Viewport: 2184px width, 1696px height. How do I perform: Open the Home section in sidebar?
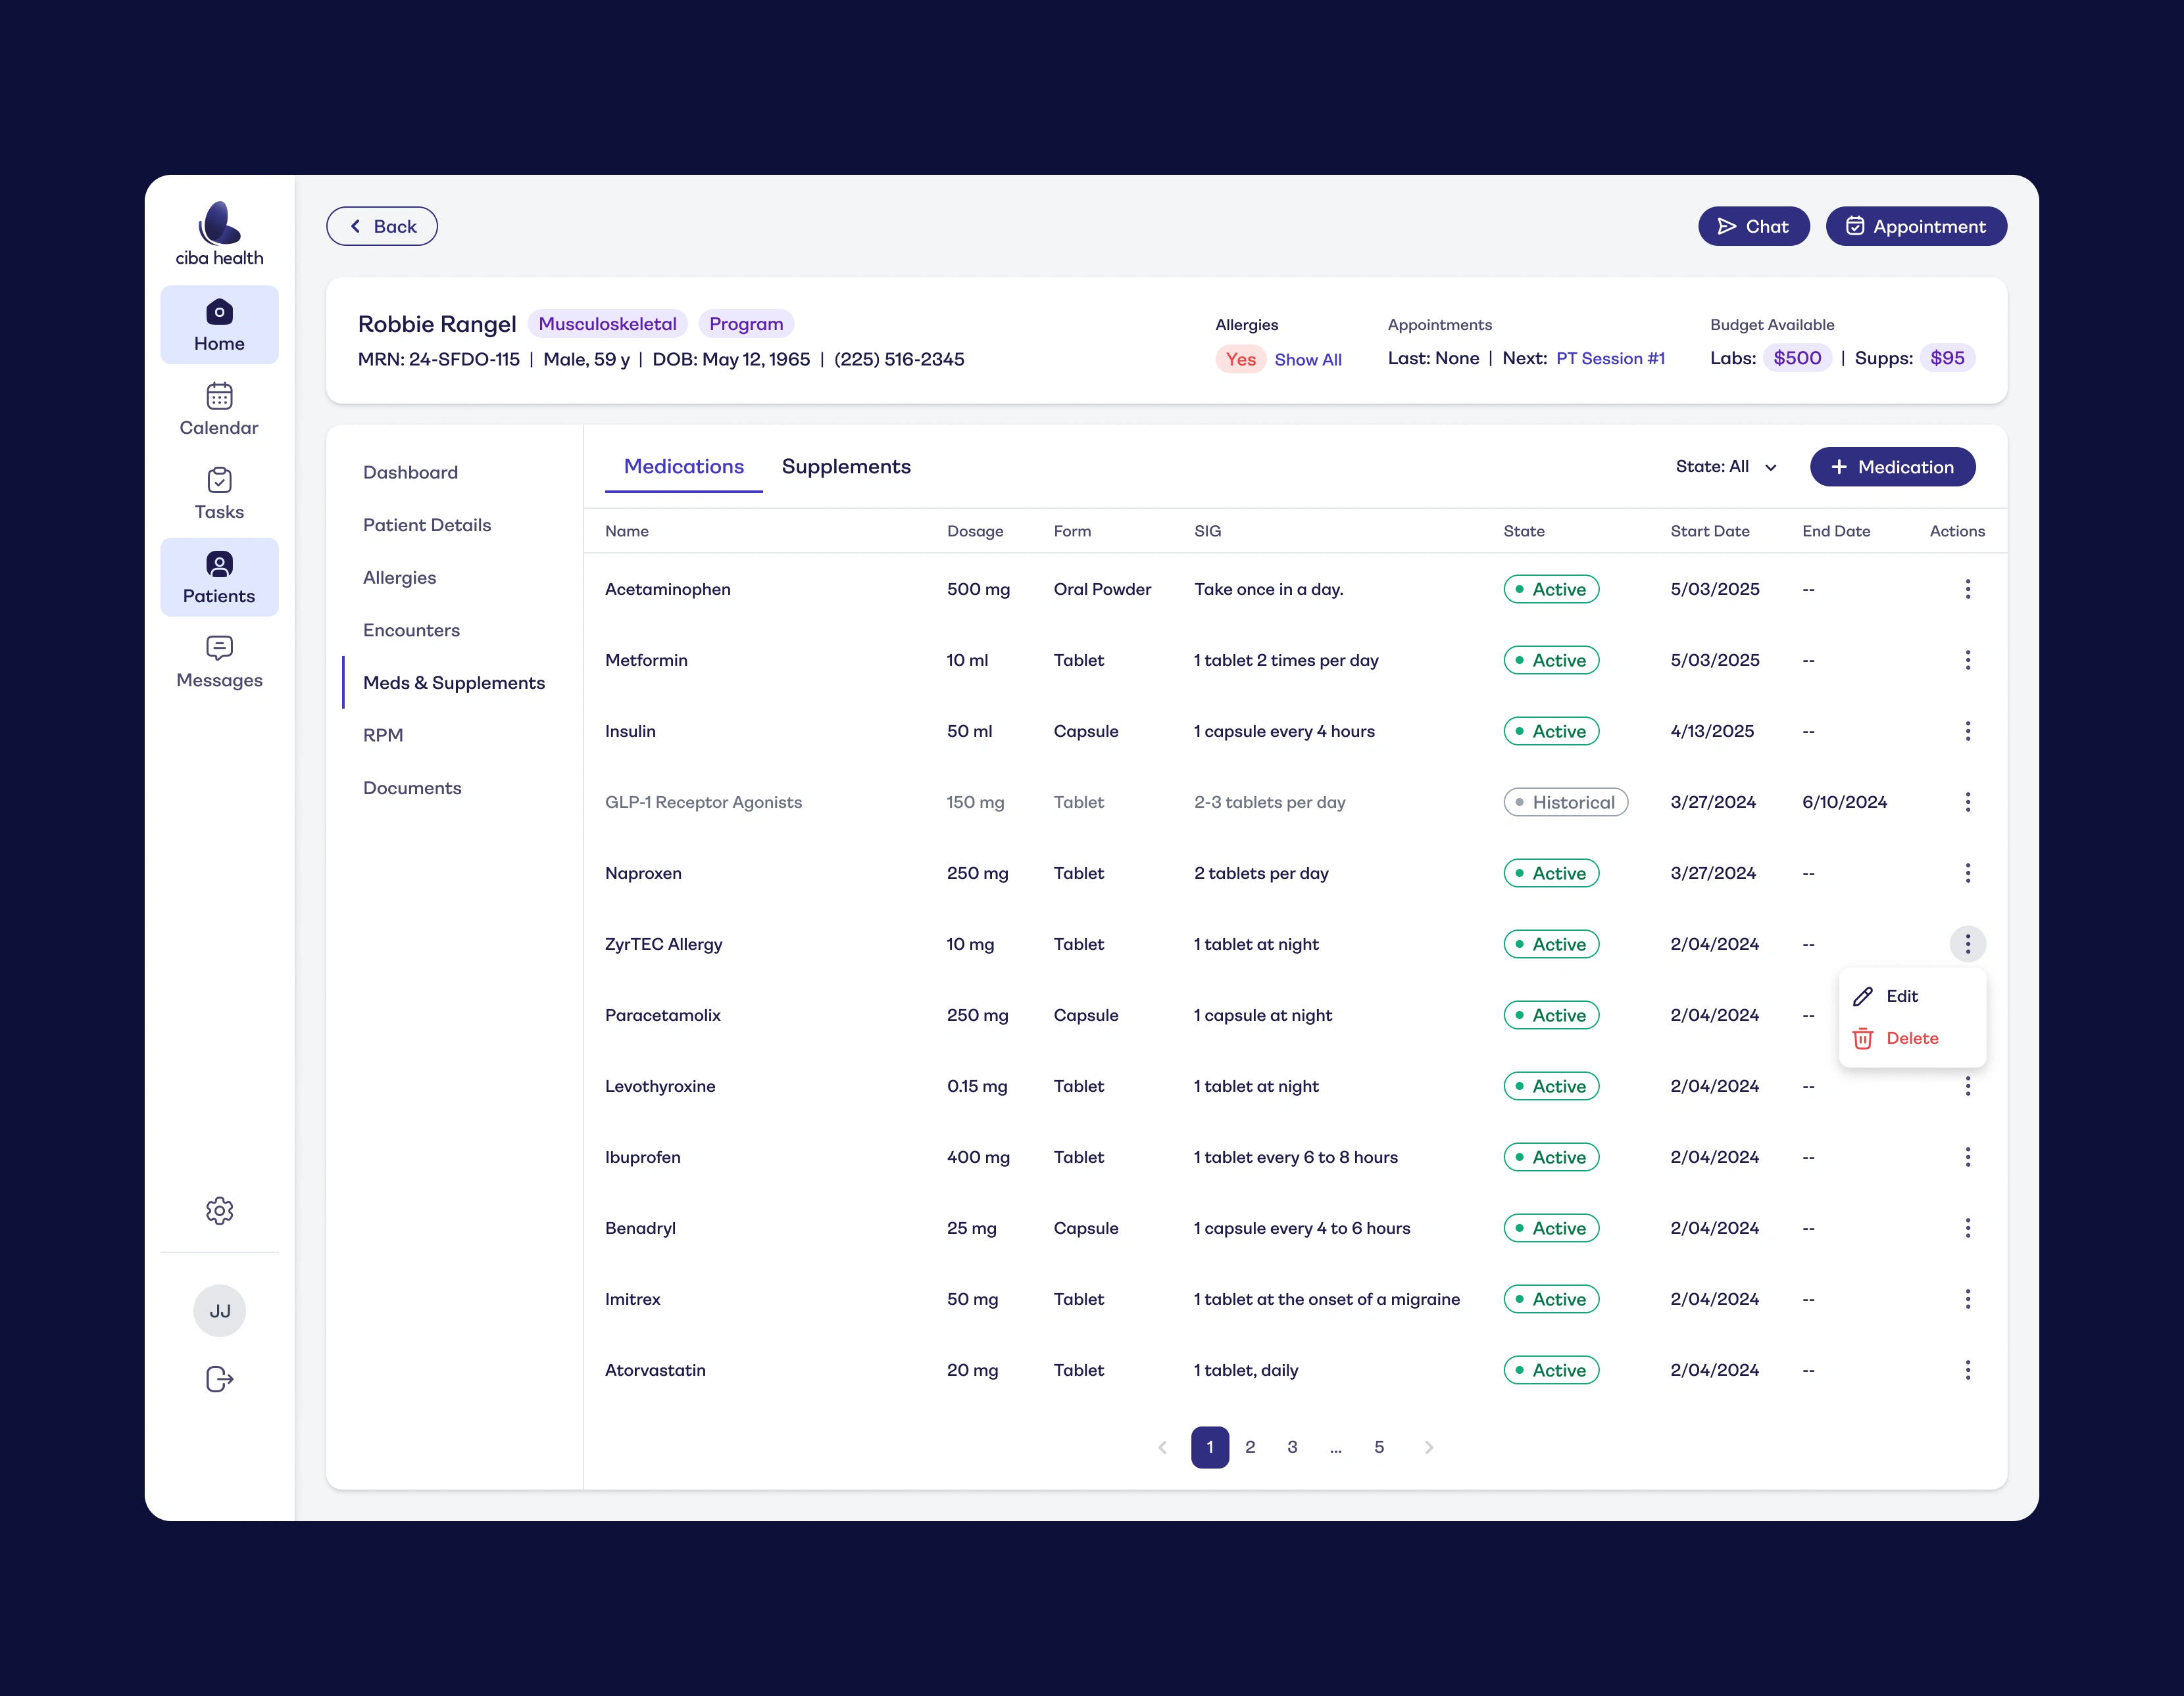[219, 325]
